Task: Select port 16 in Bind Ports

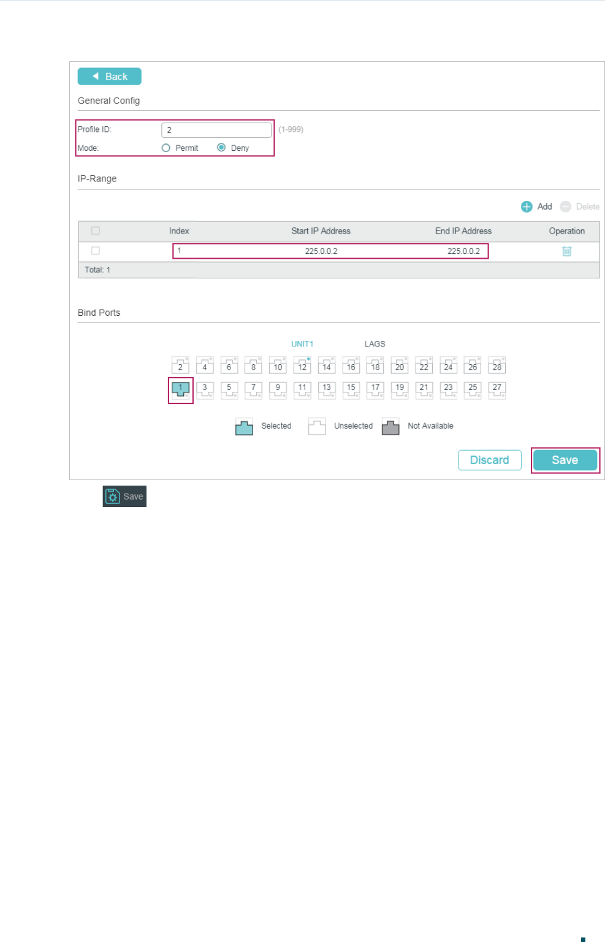Action: pyautogui.click(x=351, y=365)
